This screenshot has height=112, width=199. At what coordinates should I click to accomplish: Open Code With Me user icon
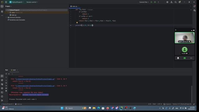pos(171,2)
